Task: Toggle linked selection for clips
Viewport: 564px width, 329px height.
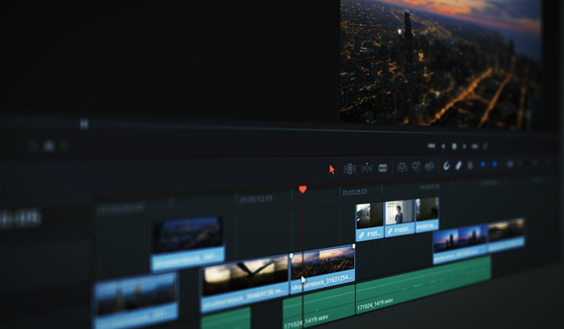Action: click(458, 166)
